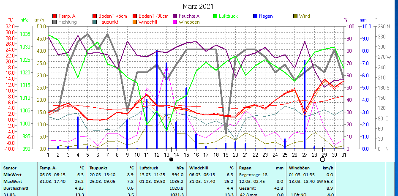Select the blue Regen legend swatch
The image size is (398, 196).
click(x=255, y=16)
